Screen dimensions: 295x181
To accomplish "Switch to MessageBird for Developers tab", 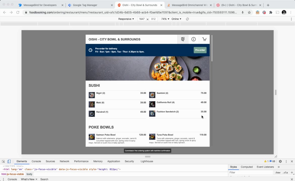I will coord(40,5).
